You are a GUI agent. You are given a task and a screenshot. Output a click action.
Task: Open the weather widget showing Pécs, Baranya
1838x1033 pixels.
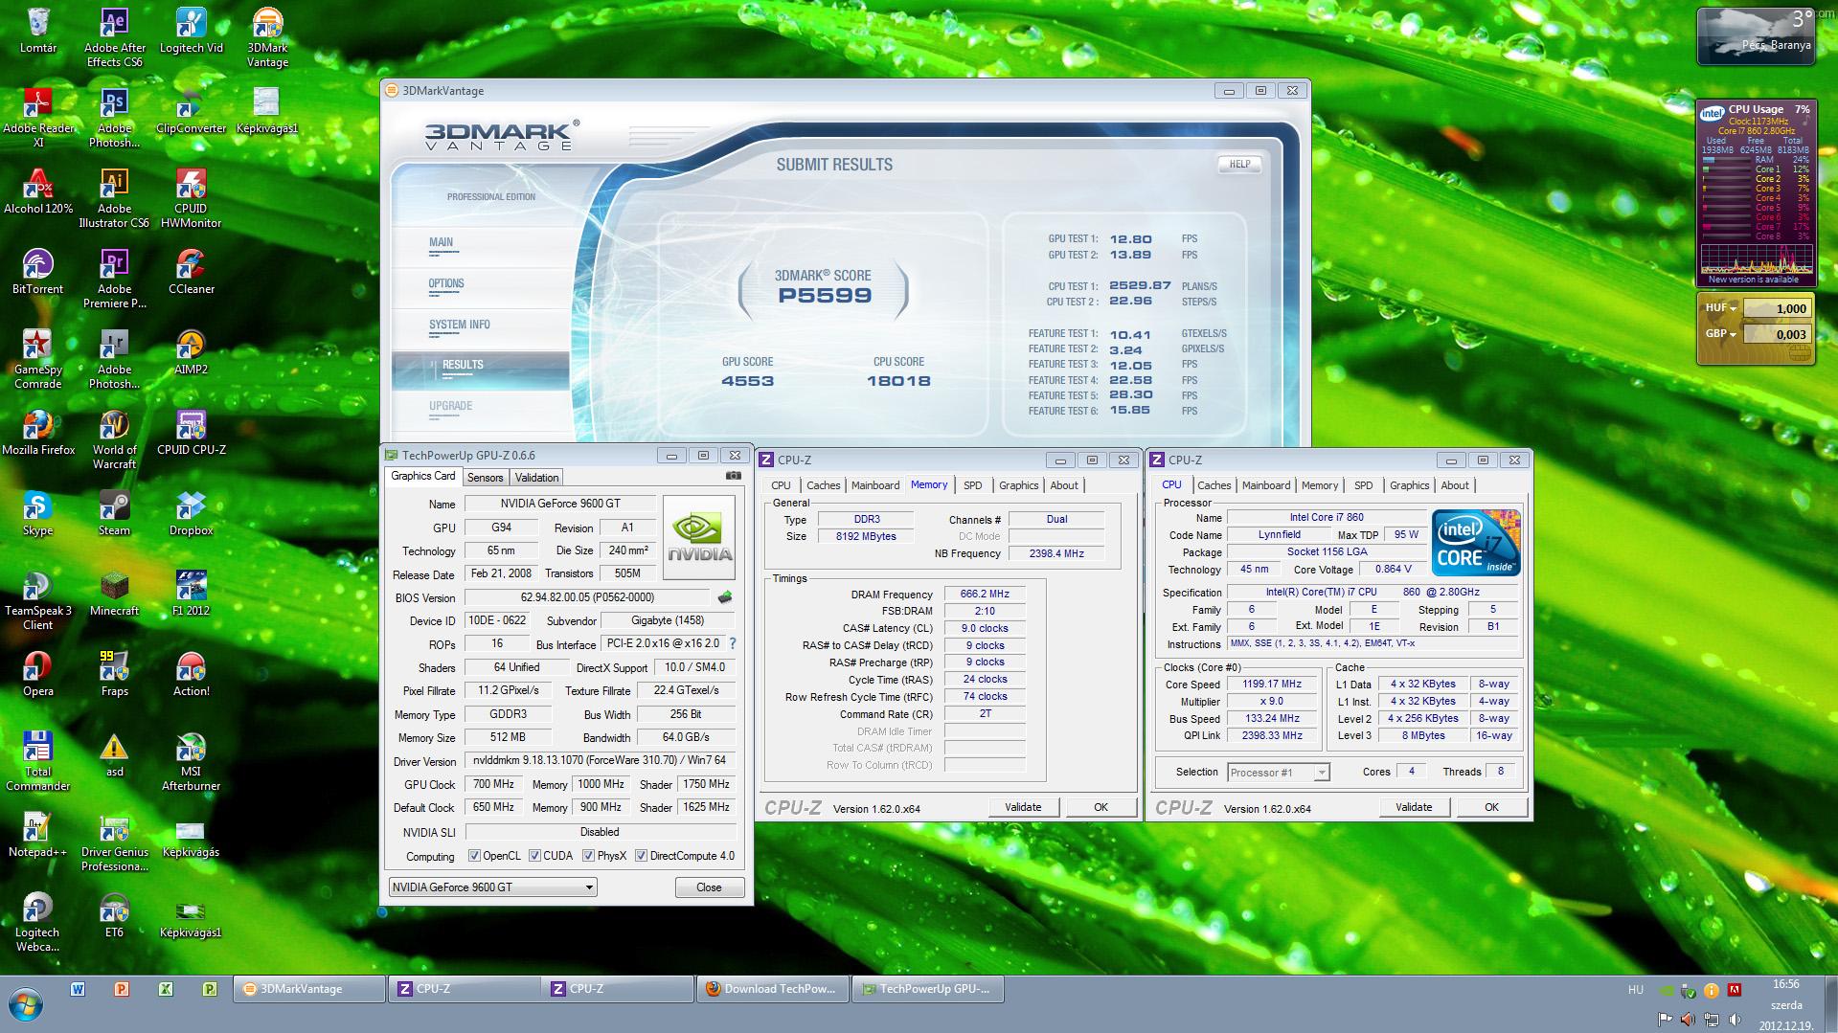[x=1756, y=36]
